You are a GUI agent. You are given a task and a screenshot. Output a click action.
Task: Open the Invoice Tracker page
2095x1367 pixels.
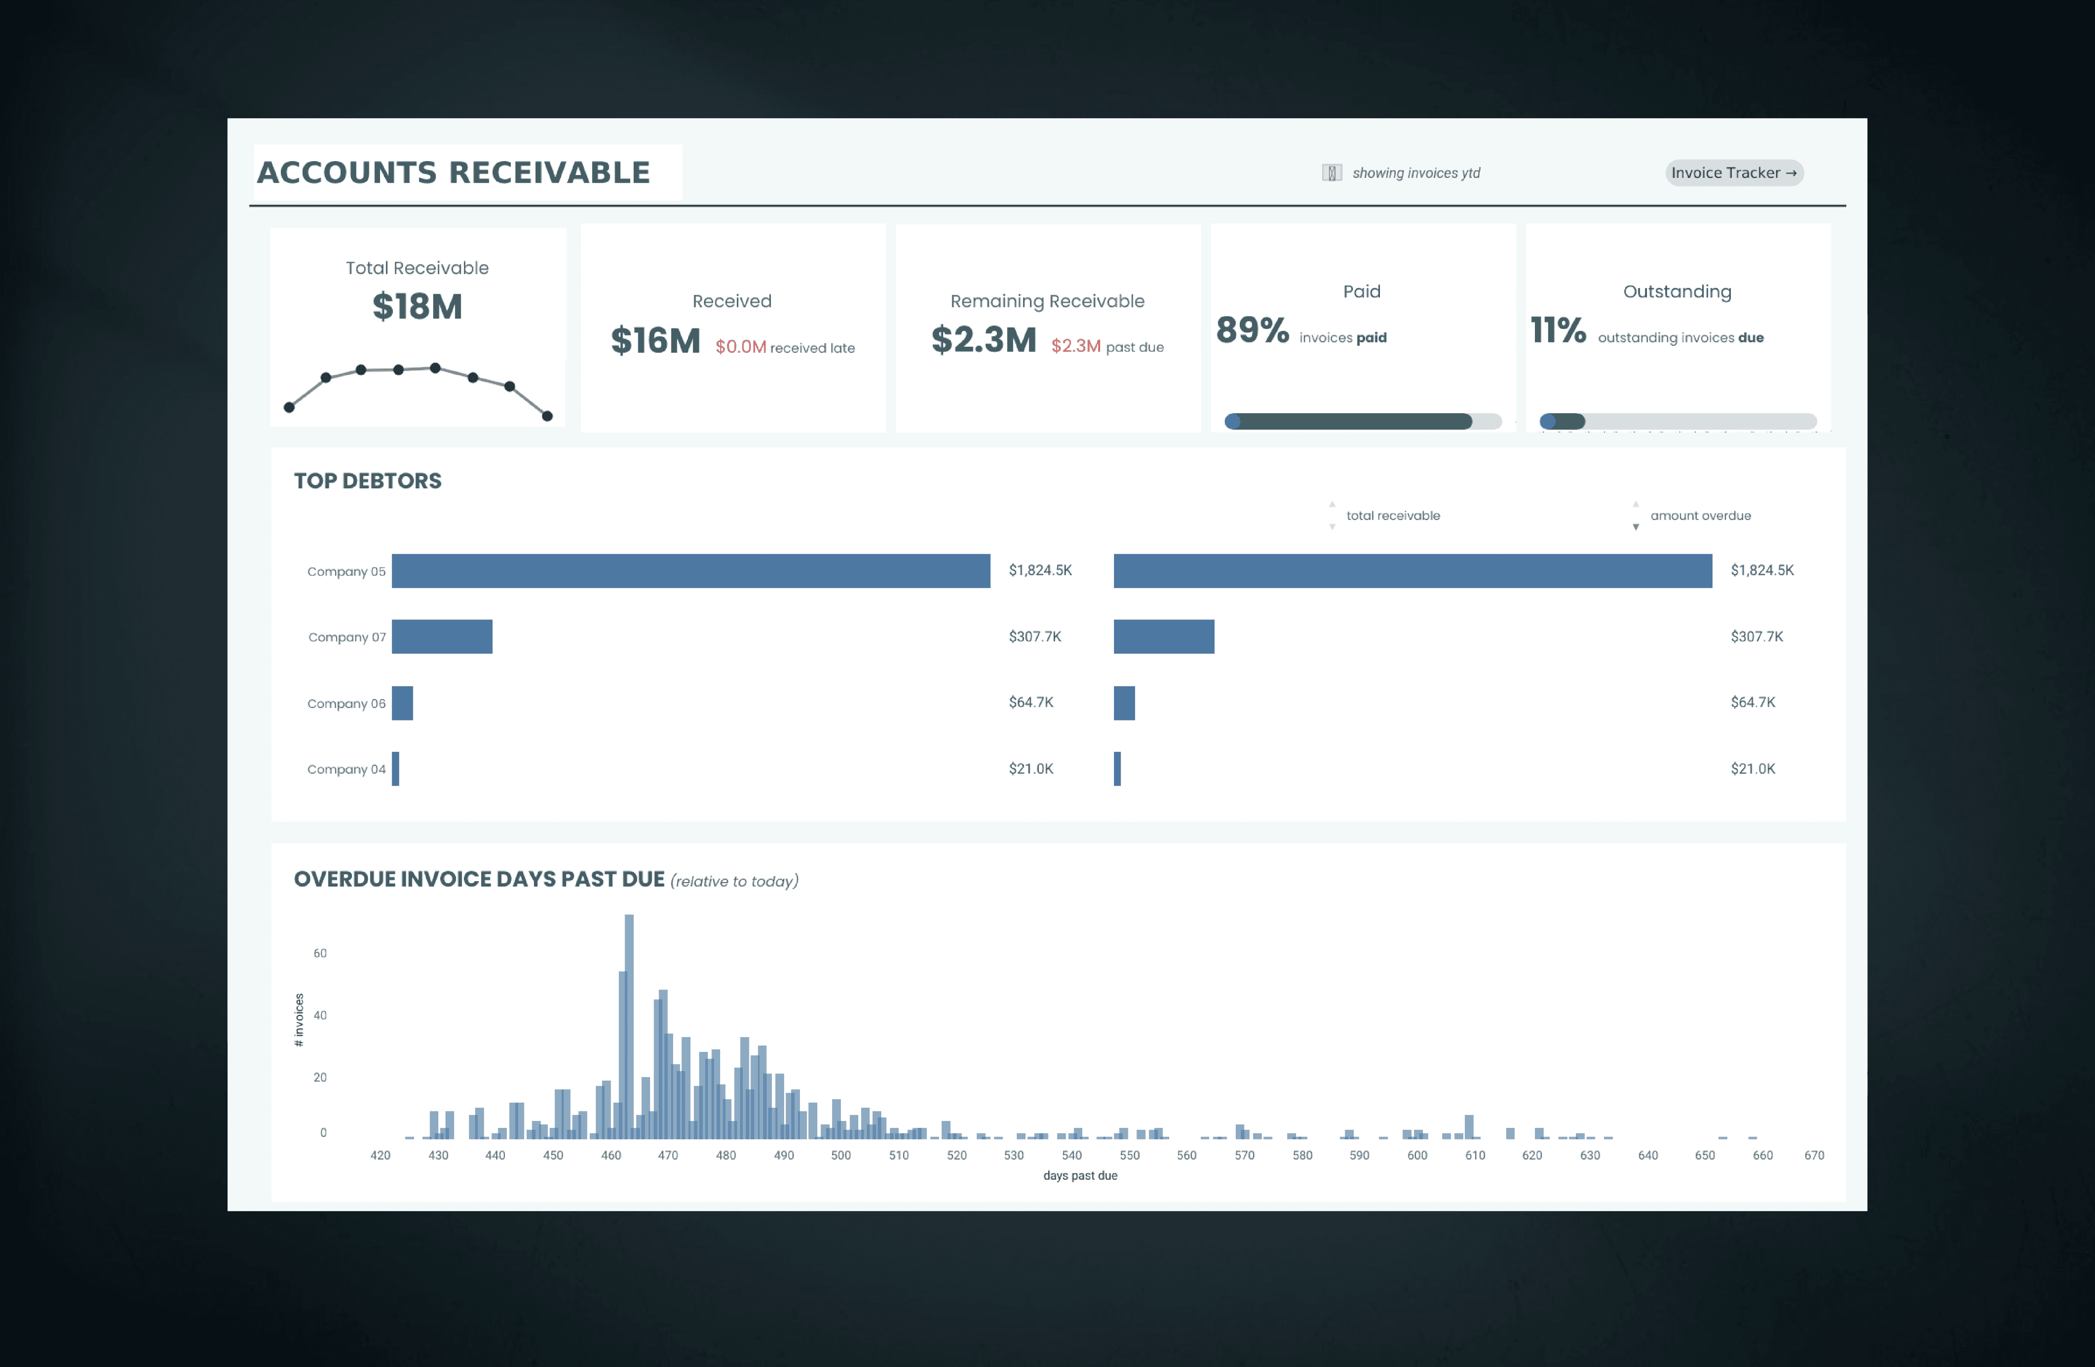(x=1733, y=172)
